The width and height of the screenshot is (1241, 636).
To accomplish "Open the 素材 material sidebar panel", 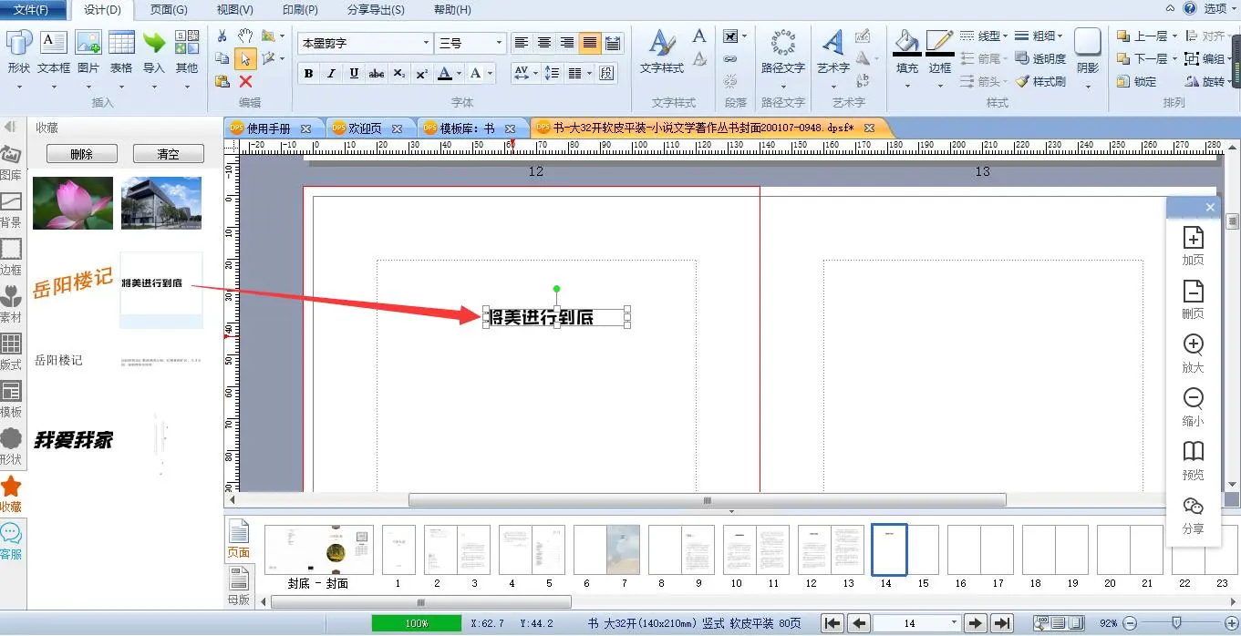I will point(11,304).
